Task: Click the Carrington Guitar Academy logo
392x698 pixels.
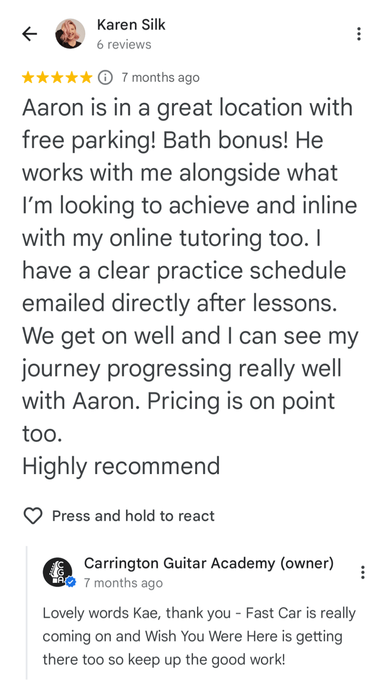Action: (57, 572)
